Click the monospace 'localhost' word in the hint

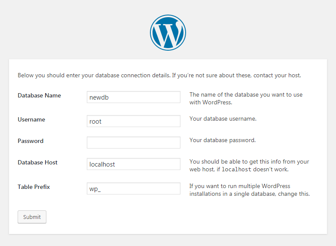pos(236,169)
